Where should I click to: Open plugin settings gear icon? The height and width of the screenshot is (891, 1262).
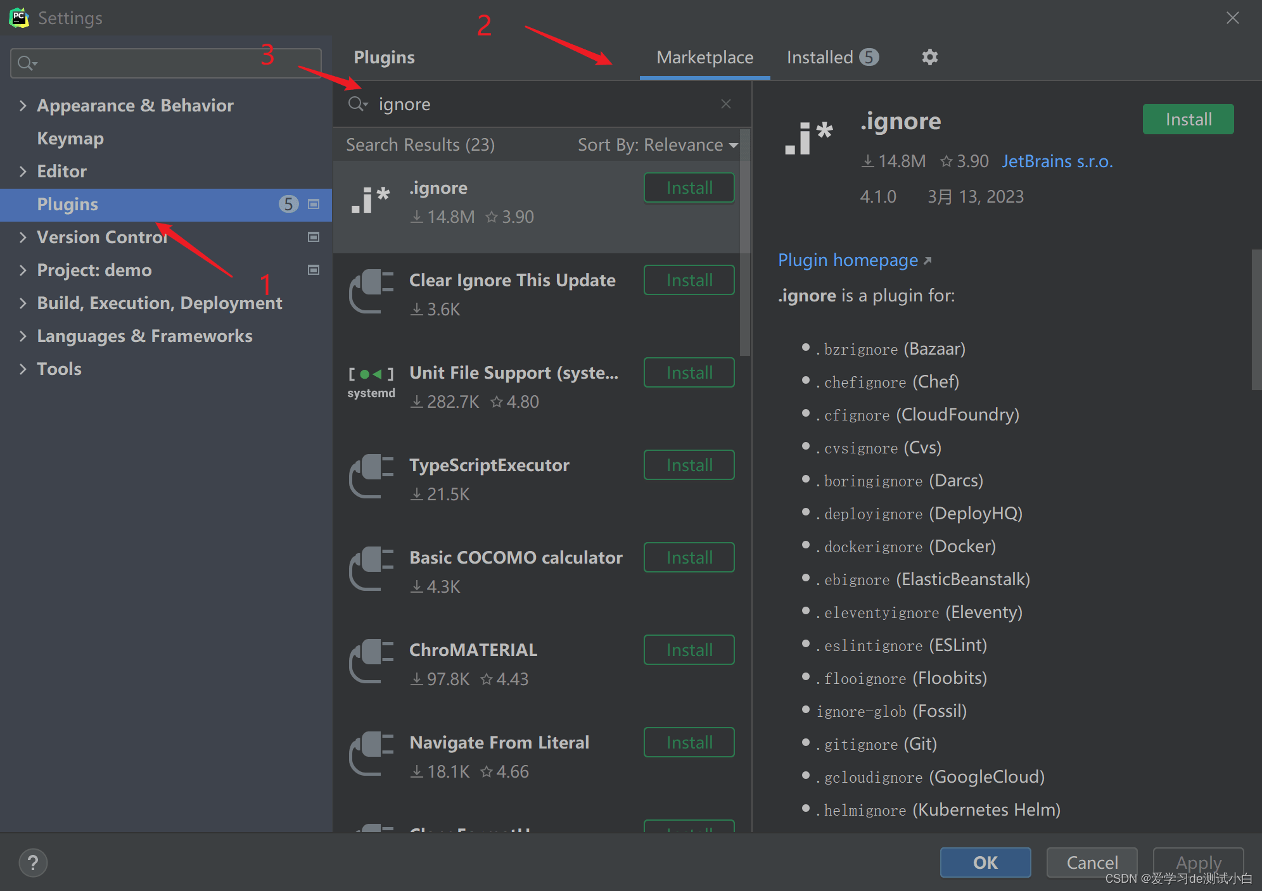click(929, 57)
